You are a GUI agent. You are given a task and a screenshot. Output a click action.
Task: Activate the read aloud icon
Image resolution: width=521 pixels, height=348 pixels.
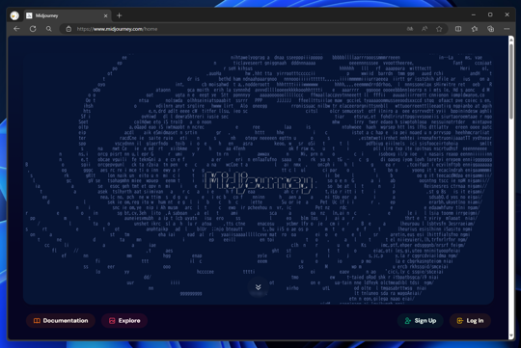click(425, 29)
